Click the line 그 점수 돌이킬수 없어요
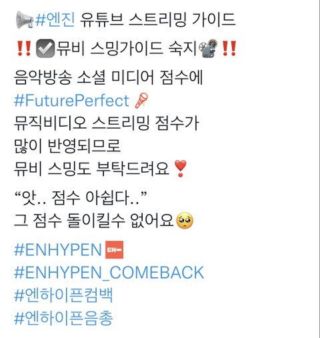The image size is (320, 338). 94,221
